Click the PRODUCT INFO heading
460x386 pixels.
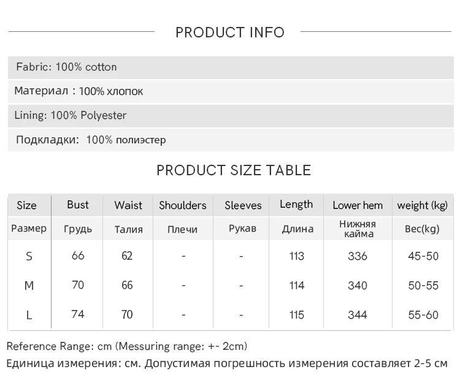230,32
